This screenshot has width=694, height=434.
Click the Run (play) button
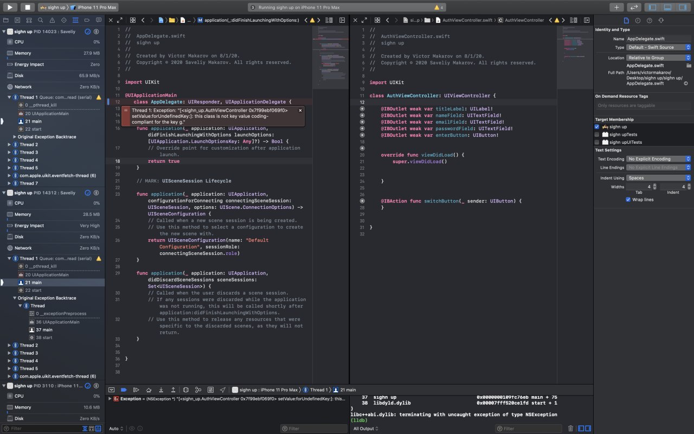(x=11, y=7)
